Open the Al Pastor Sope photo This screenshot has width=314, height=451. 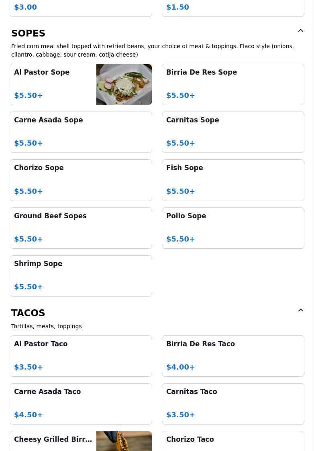(x=124, y=84)
